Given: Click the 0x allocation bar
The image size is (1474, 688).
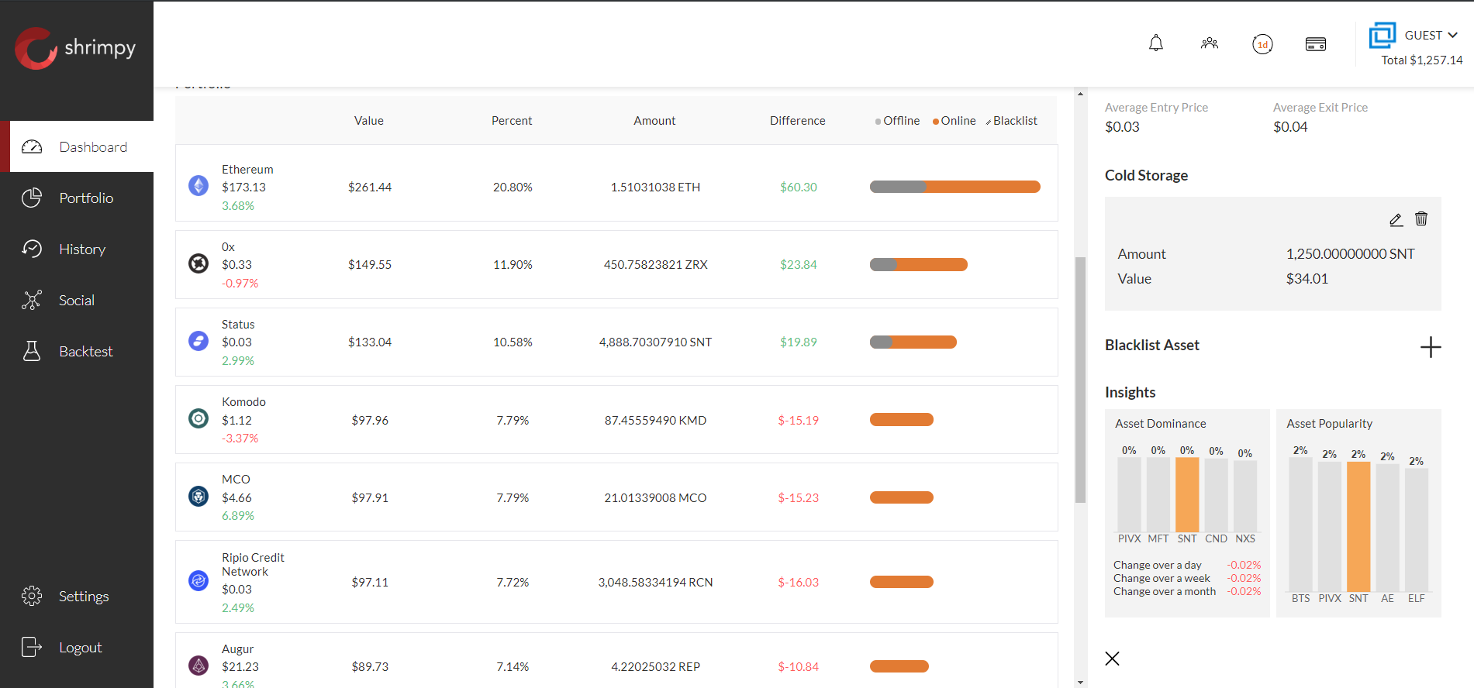Looking at the screenshot, I should click(919, 265).
